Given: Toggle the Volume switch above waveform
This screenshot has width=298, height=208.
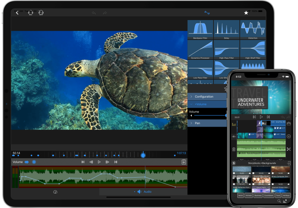Looking at the screenshot, I should [x=27, y=162].
